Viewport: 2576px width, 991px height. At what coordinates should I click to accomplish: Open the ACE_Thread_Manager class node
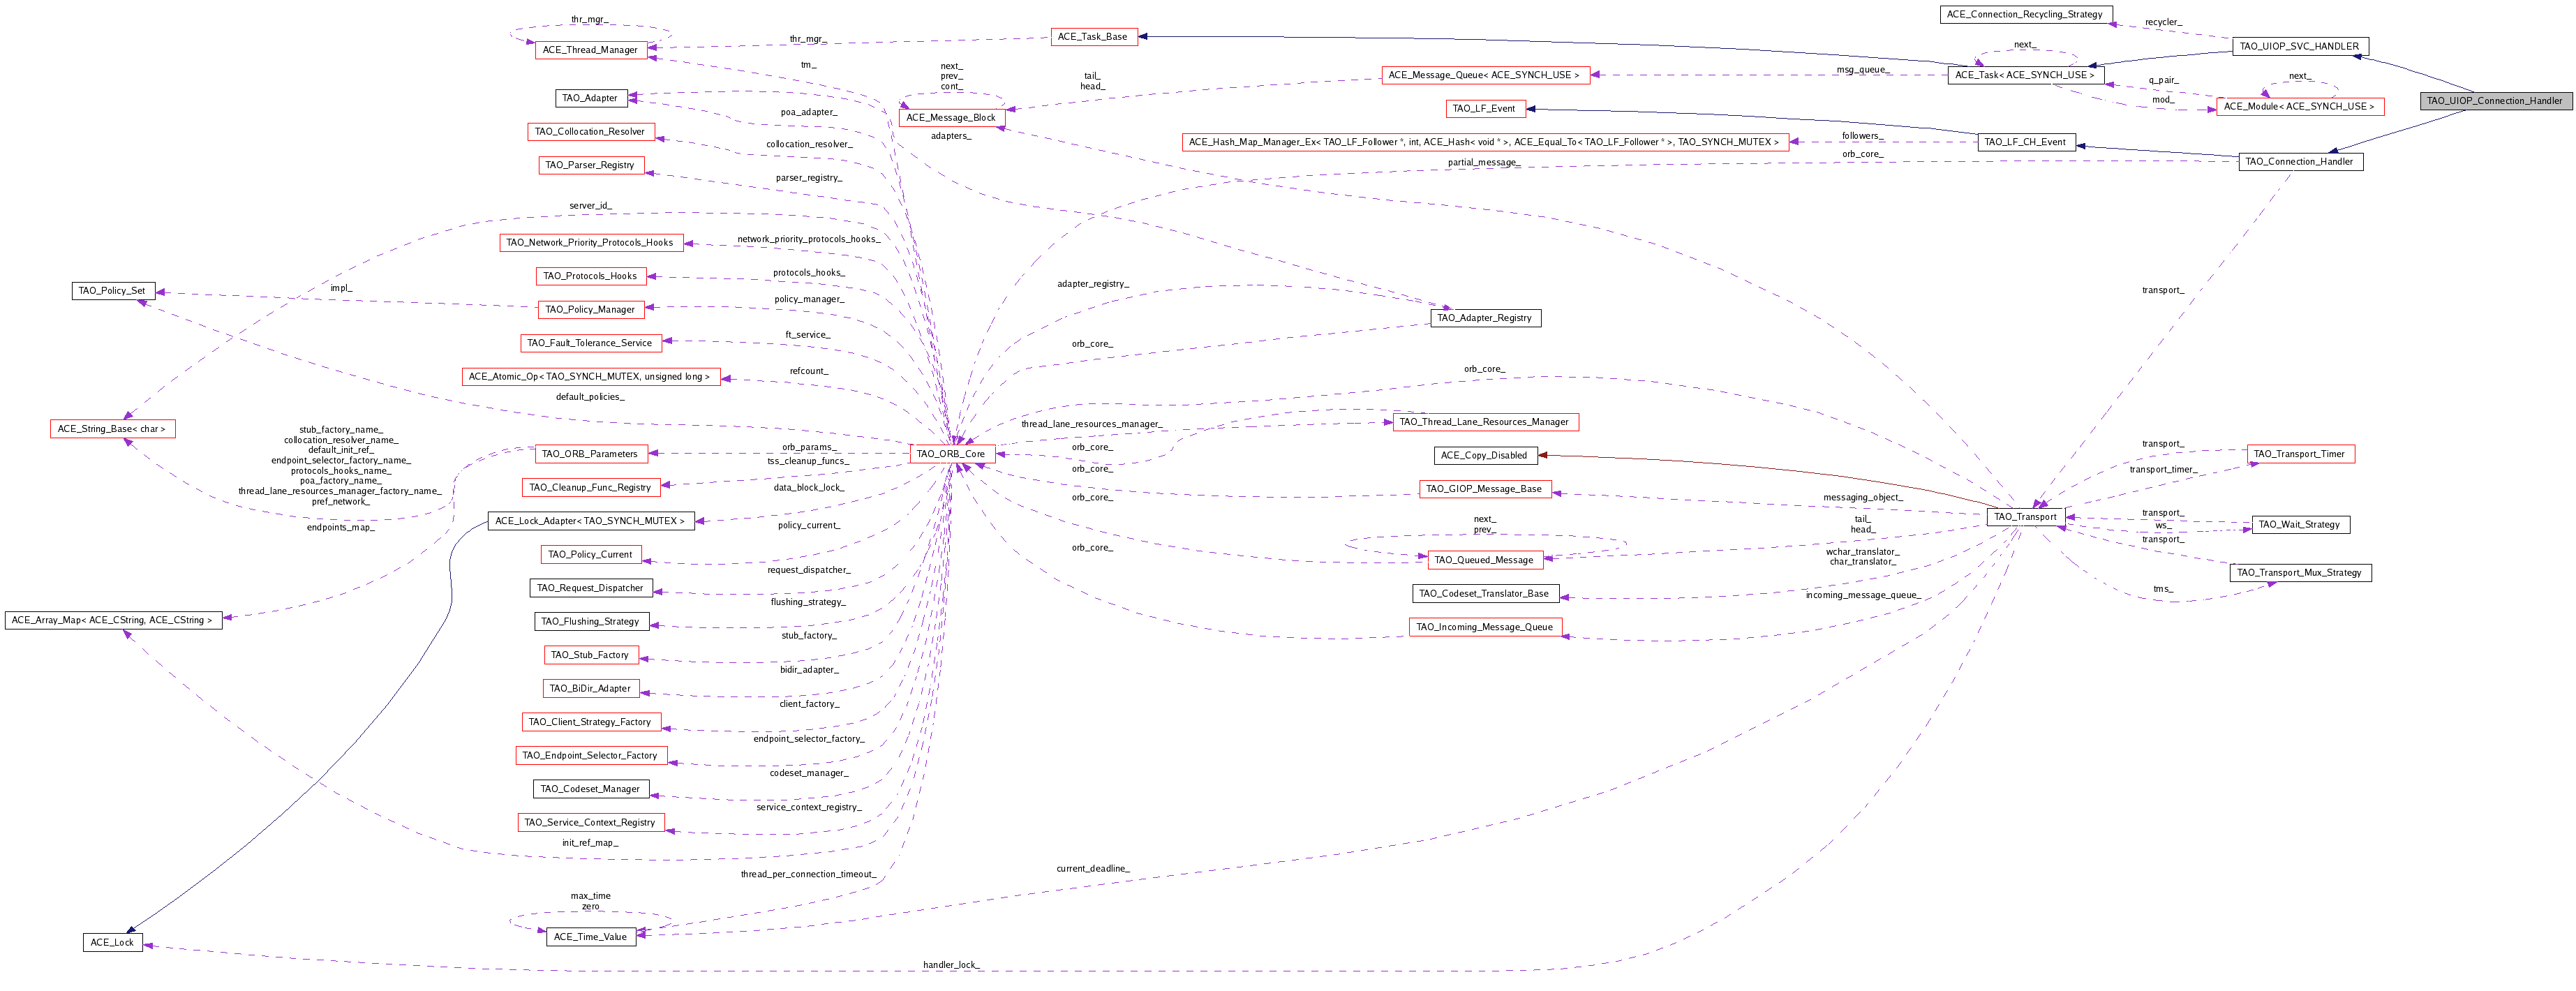pos(592,49)
